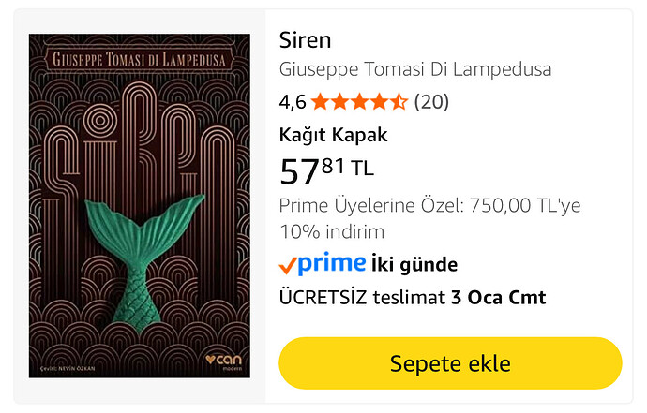Add Siren to cart with Sepete ekle
Image resolution: width=647 pixels, height=413 pixels.
[x=450, y=363]
